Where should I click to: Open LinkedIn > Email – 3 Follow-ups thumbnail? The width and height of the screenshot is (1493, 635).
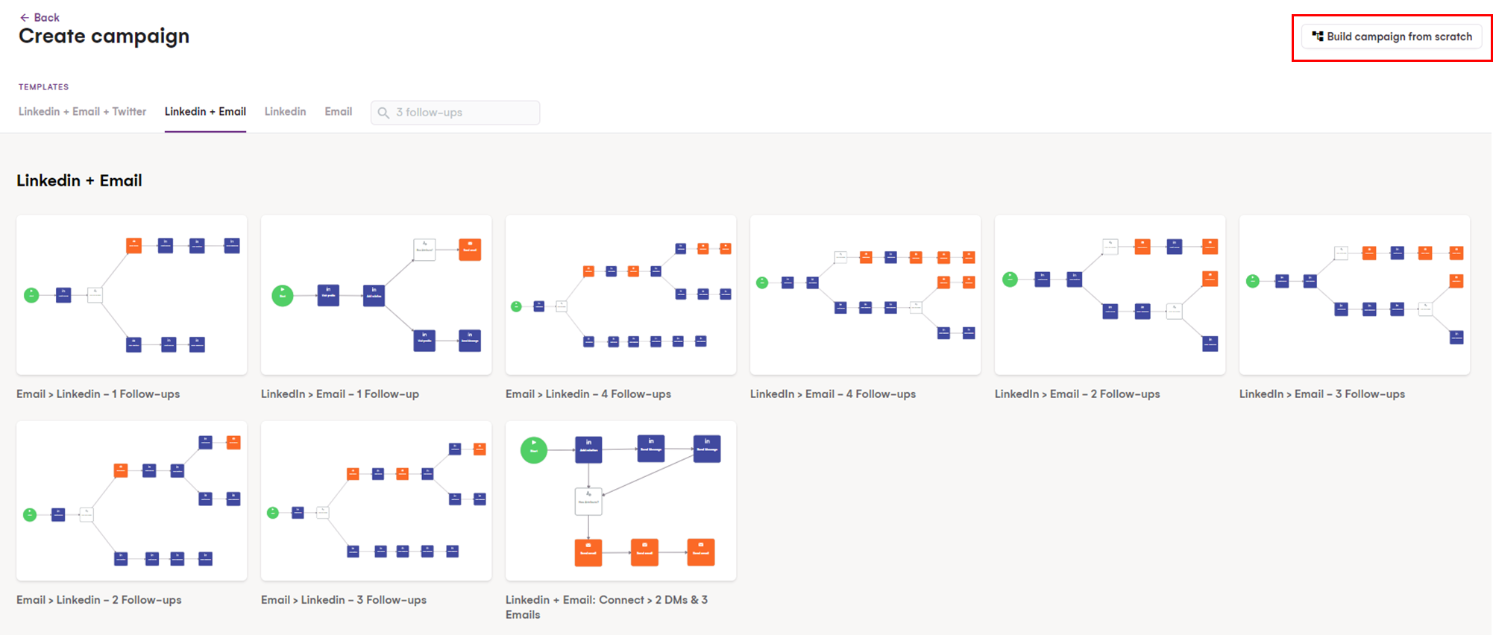[x=1355, y=295]
